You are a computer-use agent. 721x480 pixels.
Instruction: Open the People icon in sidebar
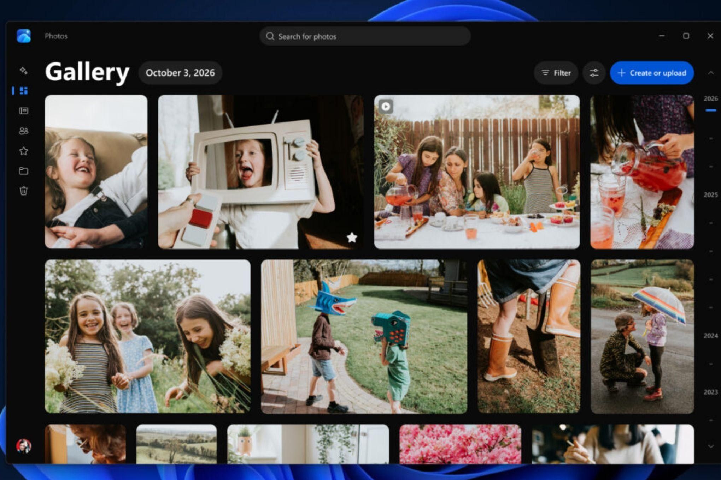[24, 131]
